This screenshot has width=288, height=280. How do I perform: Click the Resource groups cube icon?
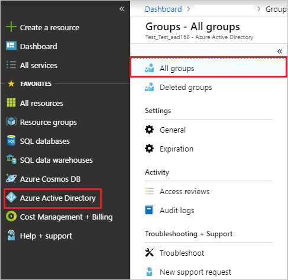click(x=11, y=121)
